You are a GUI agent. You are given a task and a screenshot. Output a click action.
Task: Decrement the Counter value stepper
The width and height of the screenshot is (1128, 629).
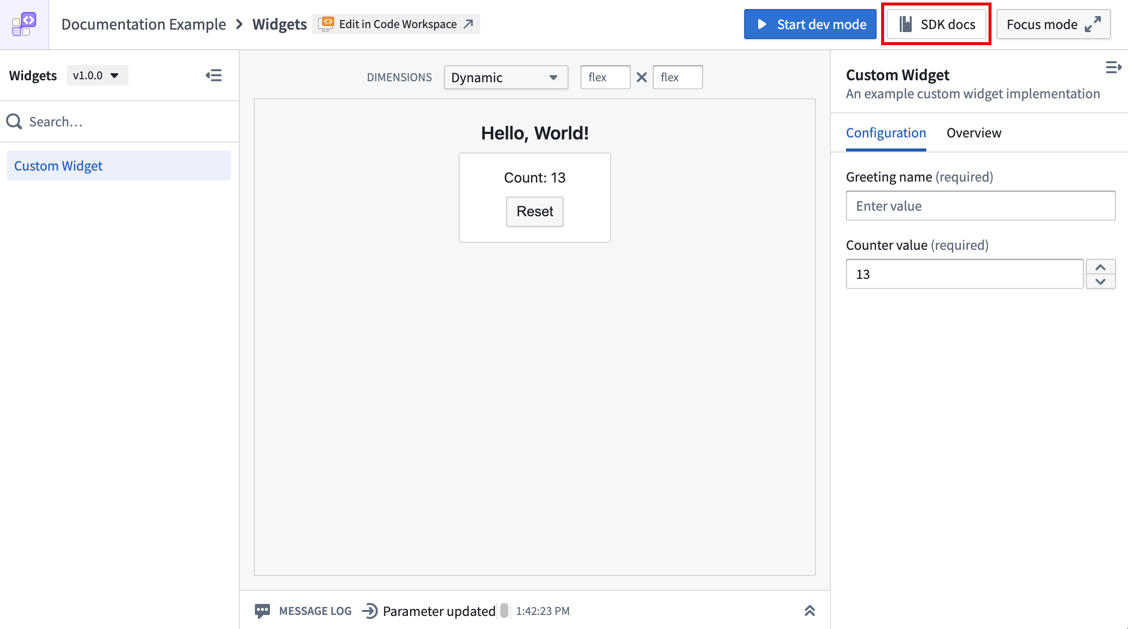coord(1100,281)
